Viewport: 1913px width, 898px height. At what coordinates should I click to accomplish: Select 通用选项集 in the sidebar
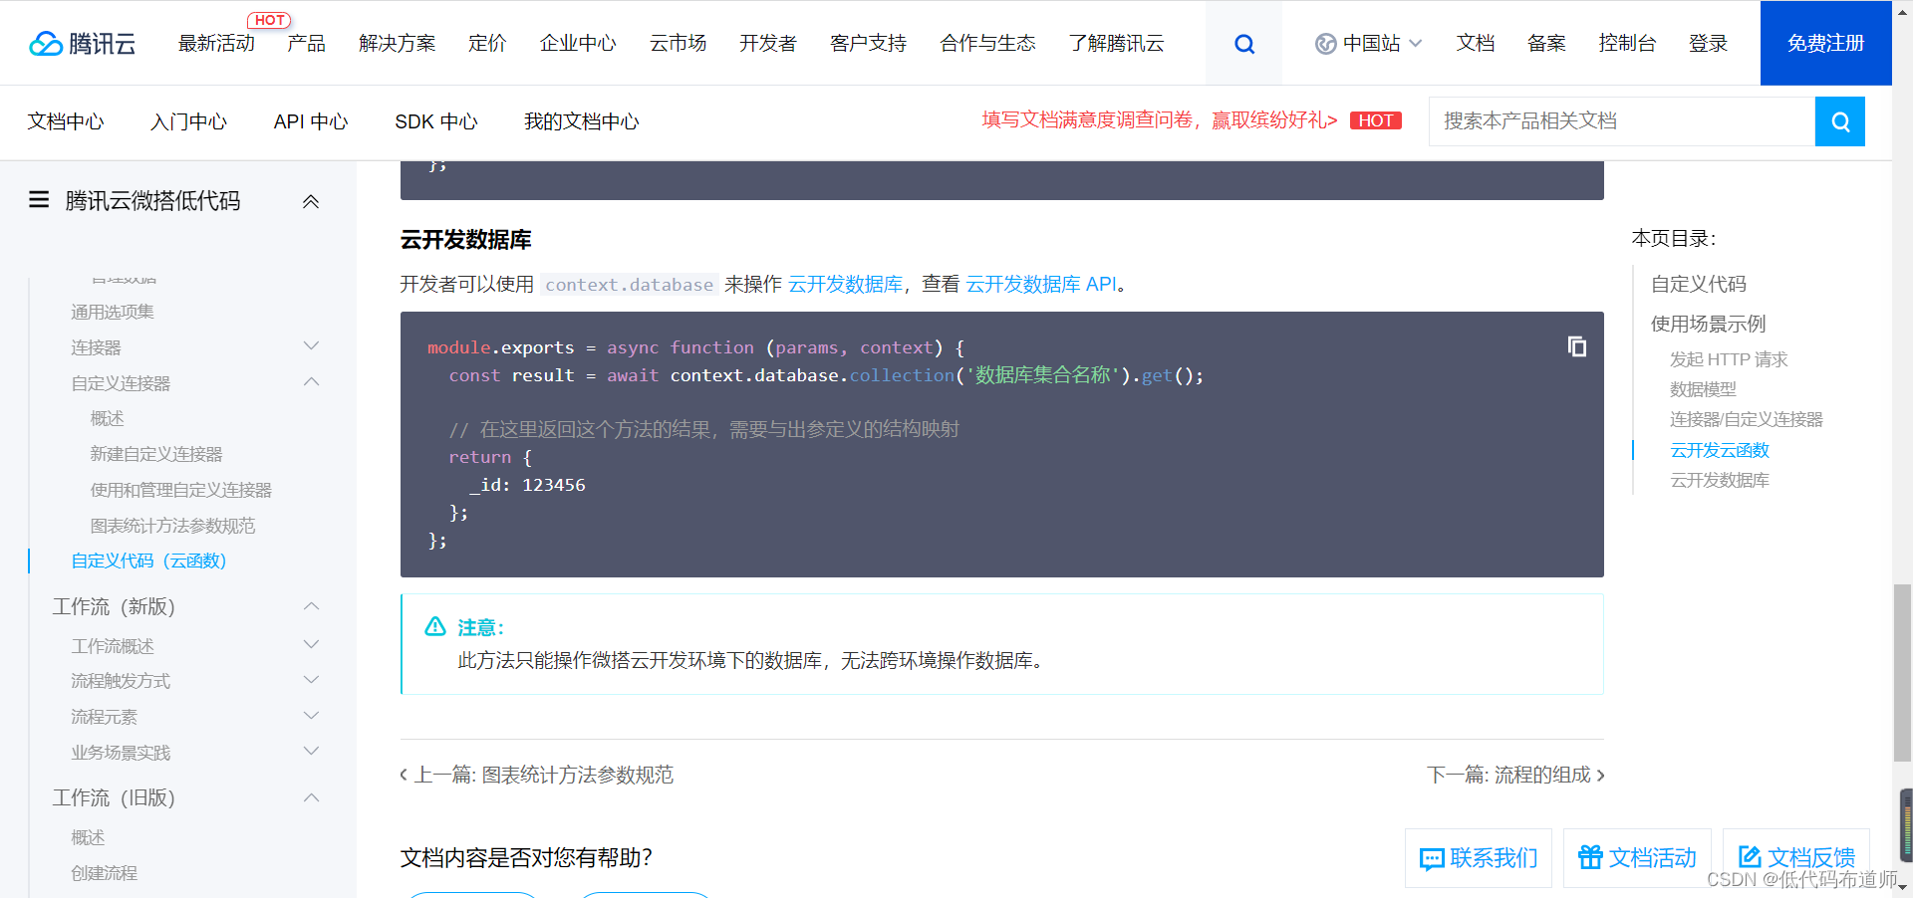(x=113, y=312)
